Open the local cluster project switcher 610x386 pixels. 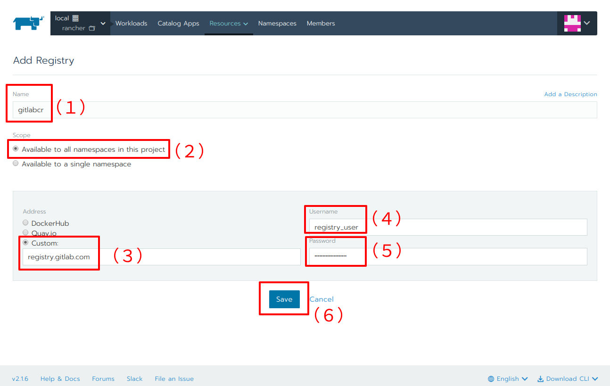click(x=80, y=23)
